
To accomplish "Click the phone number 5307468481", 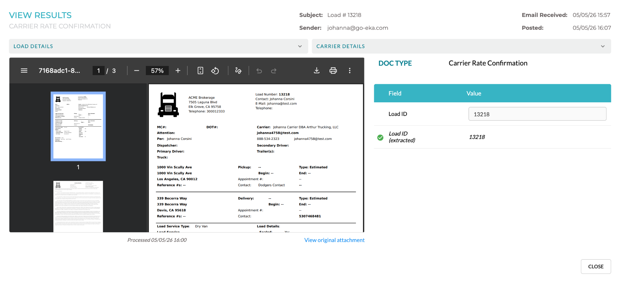I will point(310,216).
